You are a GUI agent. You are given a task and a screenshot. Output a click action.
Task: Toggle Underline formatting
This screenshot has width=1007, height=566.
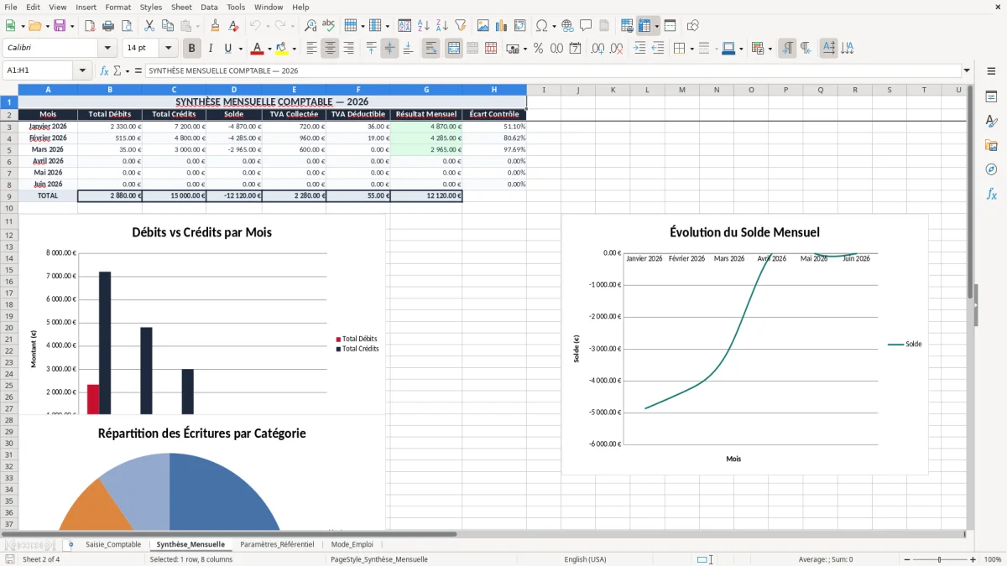[228, 49]
